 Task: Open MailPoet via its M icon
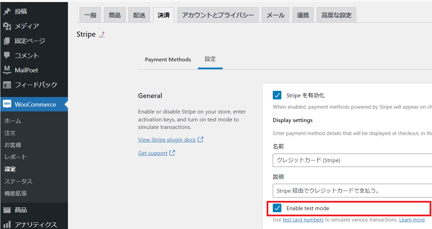[x=7, y=70]
